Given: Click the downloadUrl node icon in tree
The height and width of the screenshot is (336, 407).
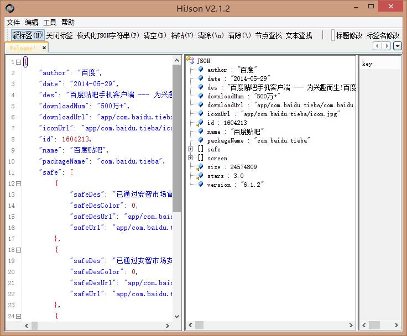Looking at the screenshot, I should point(201,104).
